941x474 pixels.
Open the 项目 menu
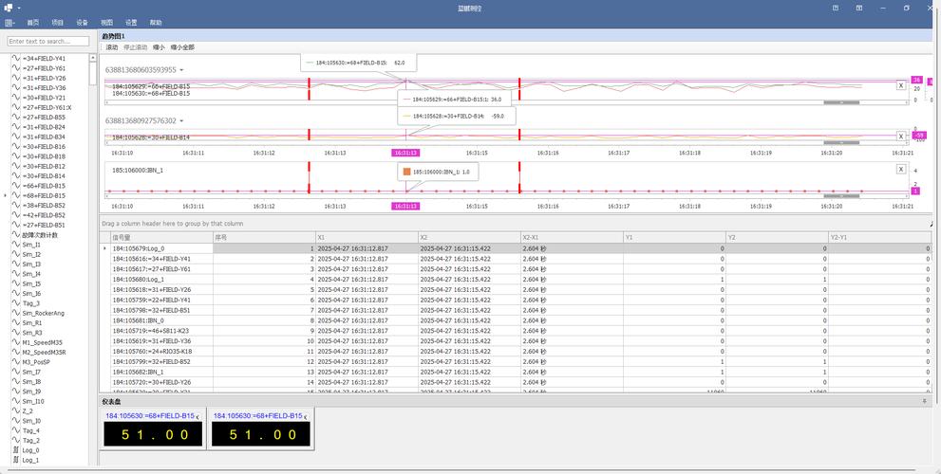(x=57, y=23)
